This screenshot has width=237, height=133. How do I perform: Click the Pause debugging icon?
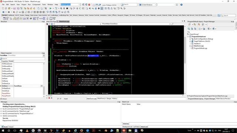[64, 8]
